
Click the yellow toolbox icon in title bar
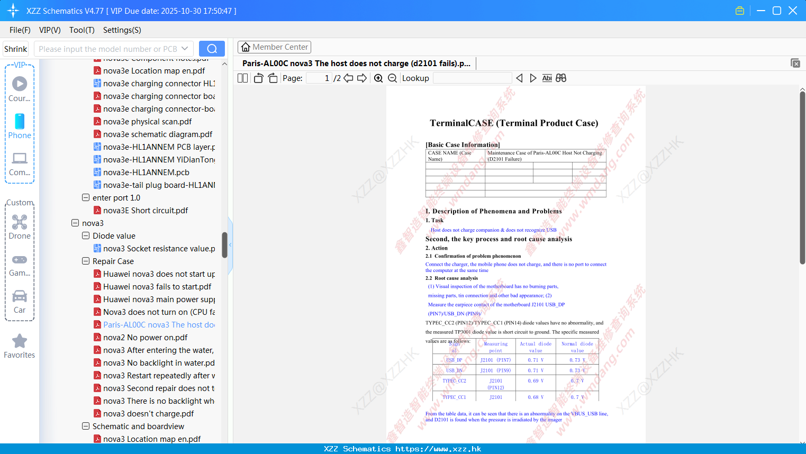click(x=740, y=11)
